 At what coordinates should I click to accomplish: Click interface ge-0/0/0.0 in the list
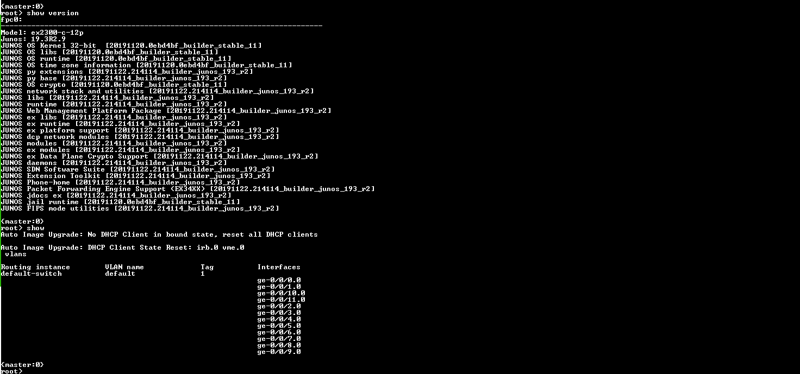tap(279, 280)
